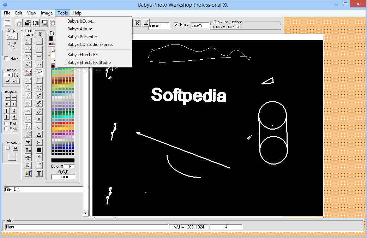Viewport: 367px width, 238px height.
Task: Open the Edit menu
Action: [x=18, y=13]
